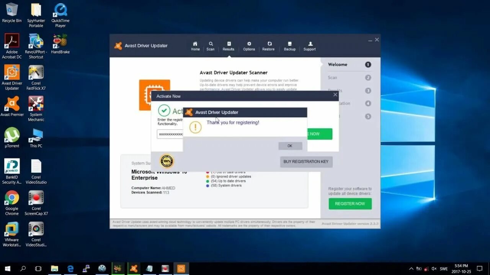
Task: Click the registration key input field
Action: click(x=170, y=134)
